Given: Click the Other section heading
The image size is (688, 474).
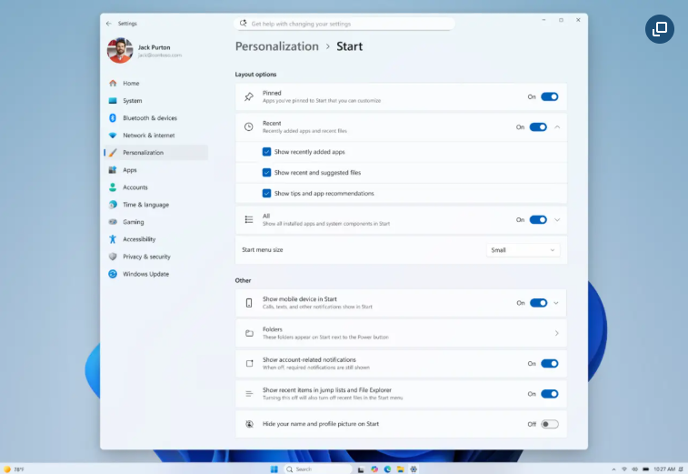Looking at the screenshot, I should (x=243, y=280).
